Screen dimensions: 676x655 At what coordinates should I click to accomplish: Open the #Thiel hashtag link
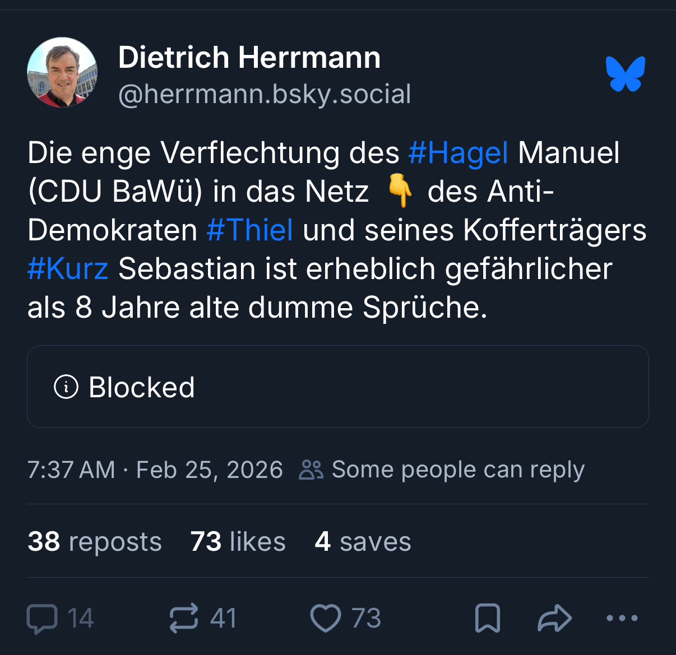point(249,230)
